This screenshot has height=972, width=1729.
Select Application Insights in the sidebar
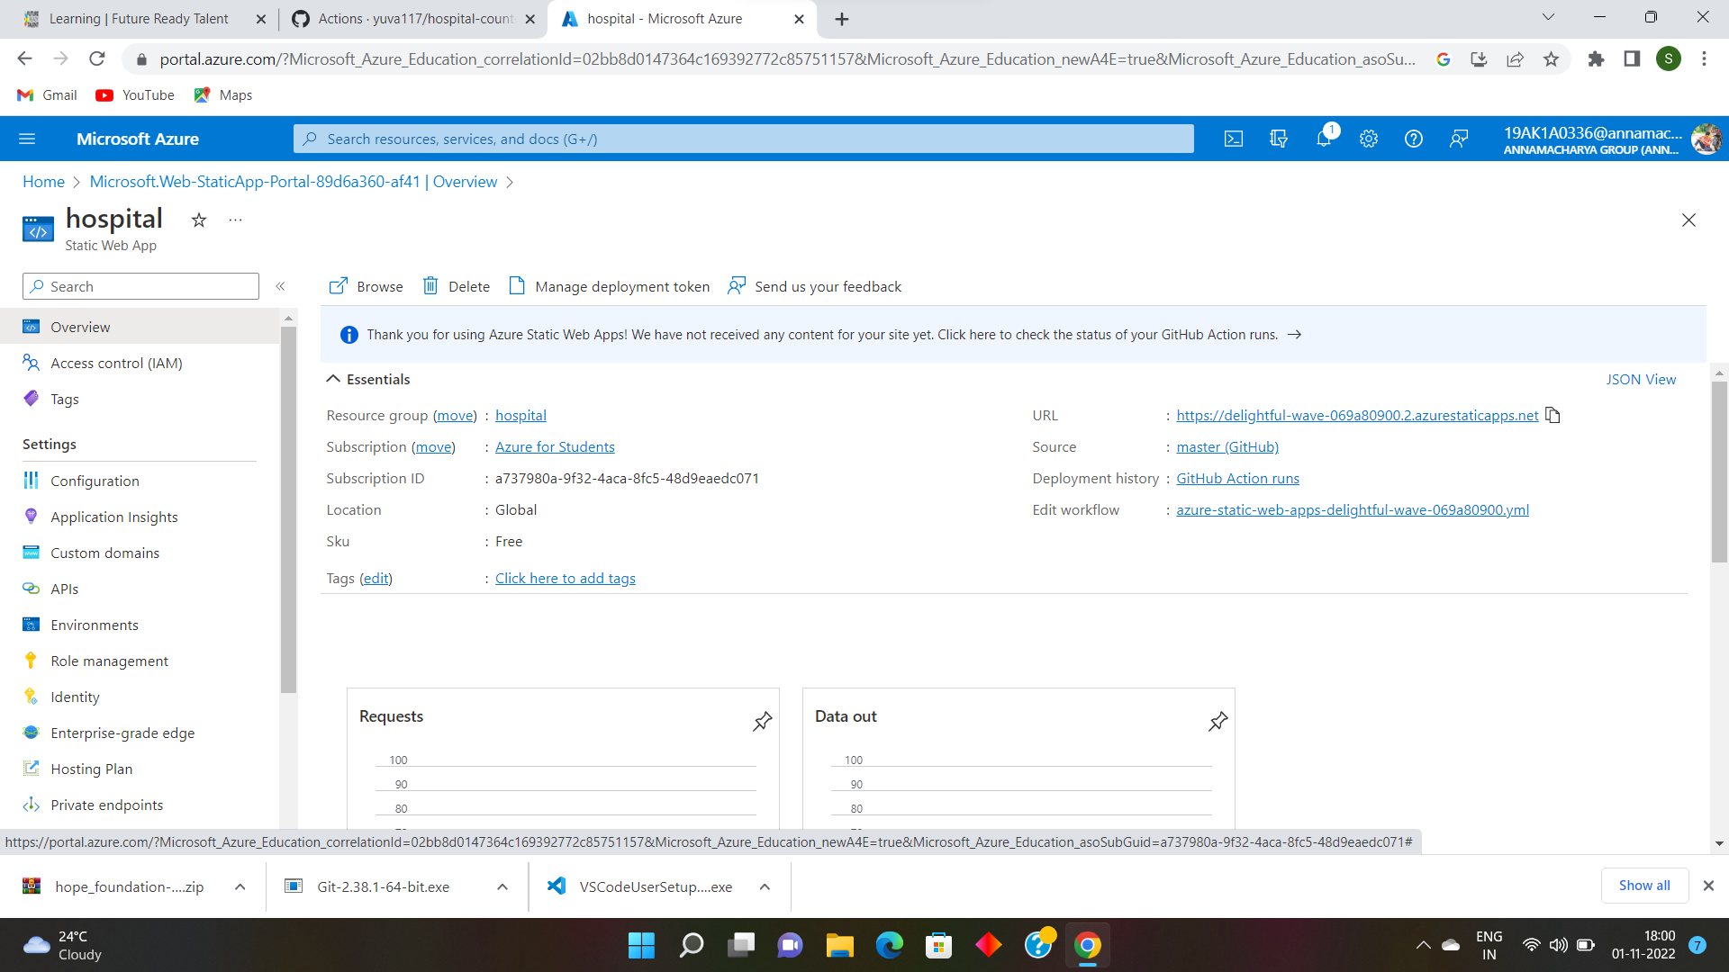113,517
